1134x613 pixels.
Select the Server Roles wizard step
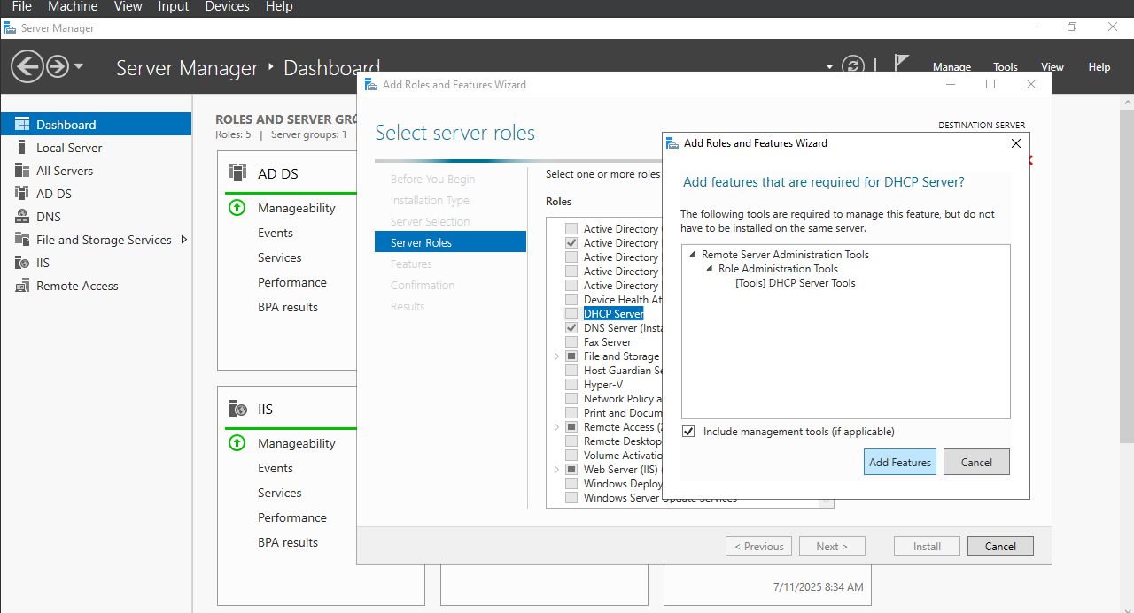click(x=451, y=242)
